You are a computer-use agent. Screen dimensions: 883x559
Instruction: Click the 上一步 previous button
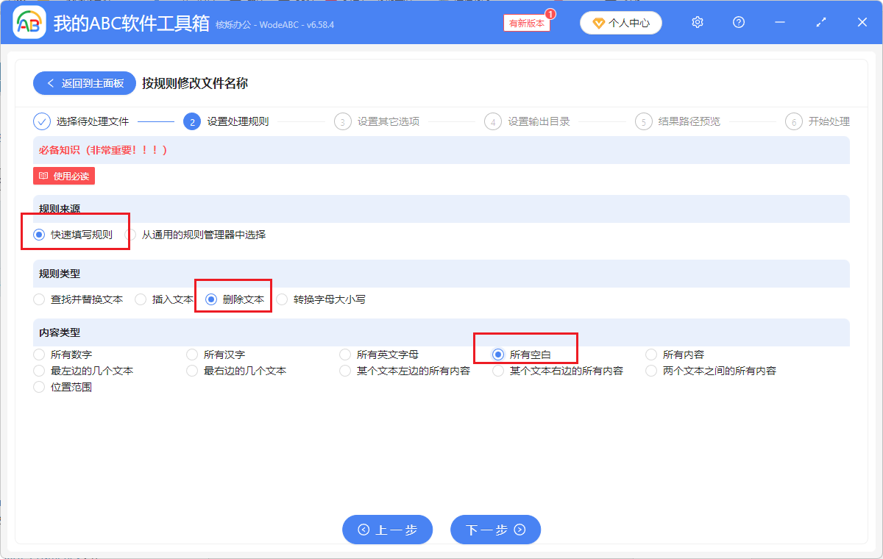[x=387, y=529]
